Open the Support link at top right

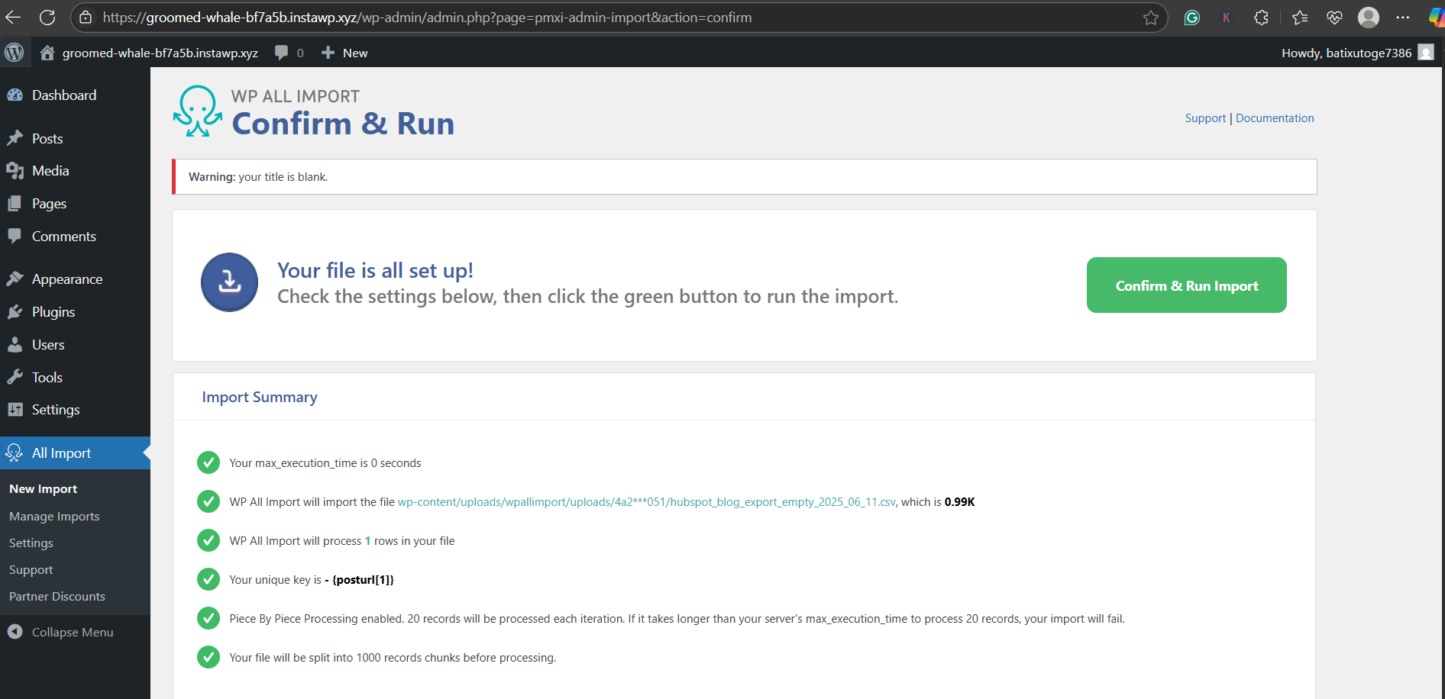click(x=1205, y=118)
